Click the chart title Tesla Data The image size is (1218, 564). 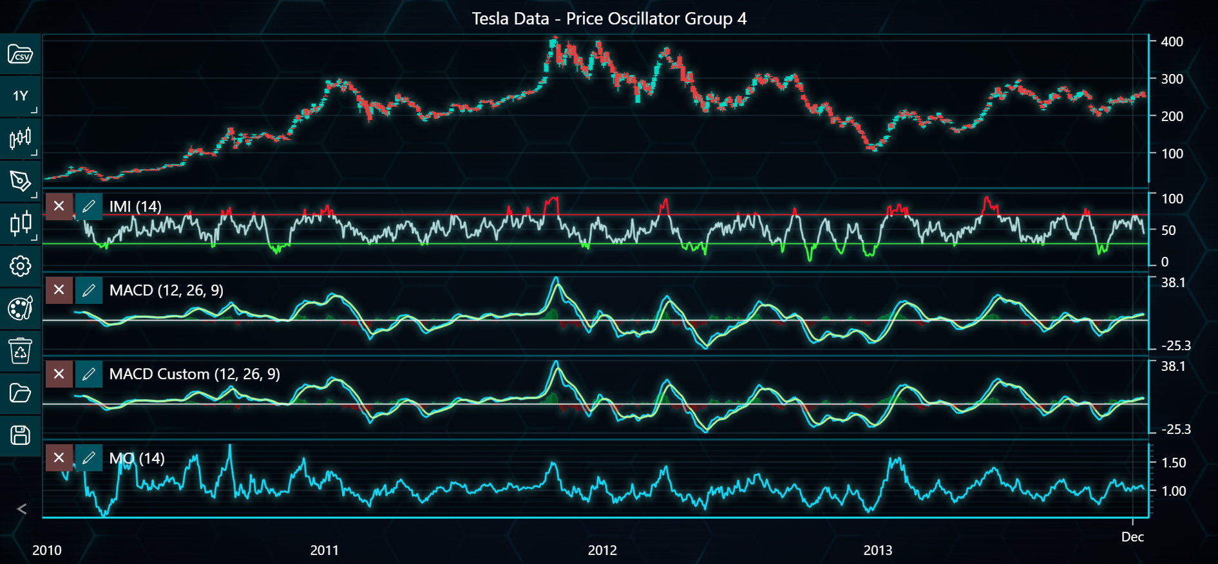coord(609,19)
